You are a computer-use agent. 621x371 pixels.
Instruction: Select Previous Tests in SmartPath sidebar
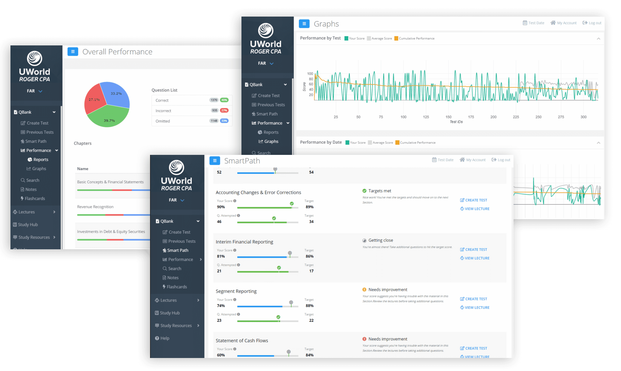(179, 241)
